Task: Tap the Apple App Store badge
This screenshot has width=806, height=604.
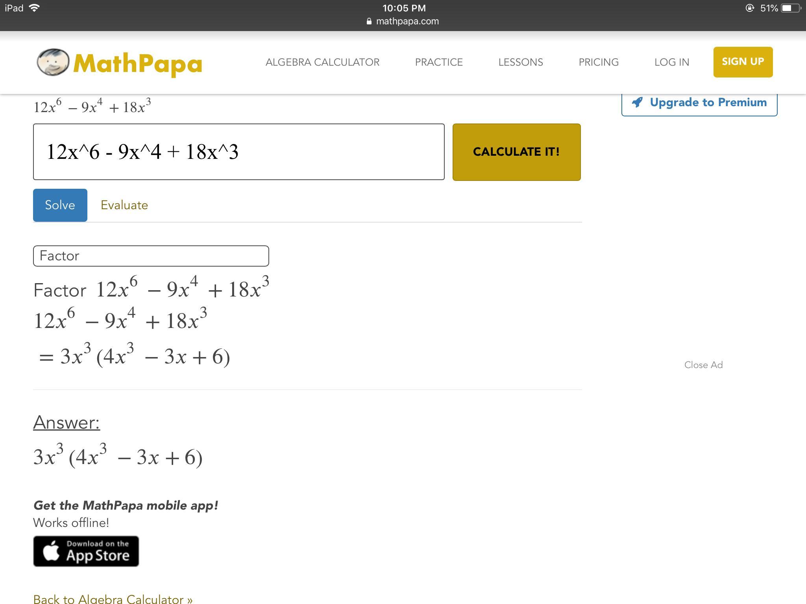Action: [x=86, y=551]
